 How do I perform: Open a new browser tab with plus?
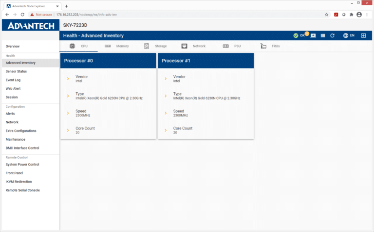click(x=67, y=6)
